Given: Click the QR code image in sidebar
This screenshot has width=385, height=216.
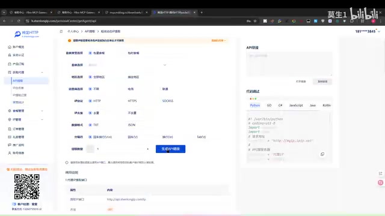Looking at the screenshot, I should click(x=26, y=187).
